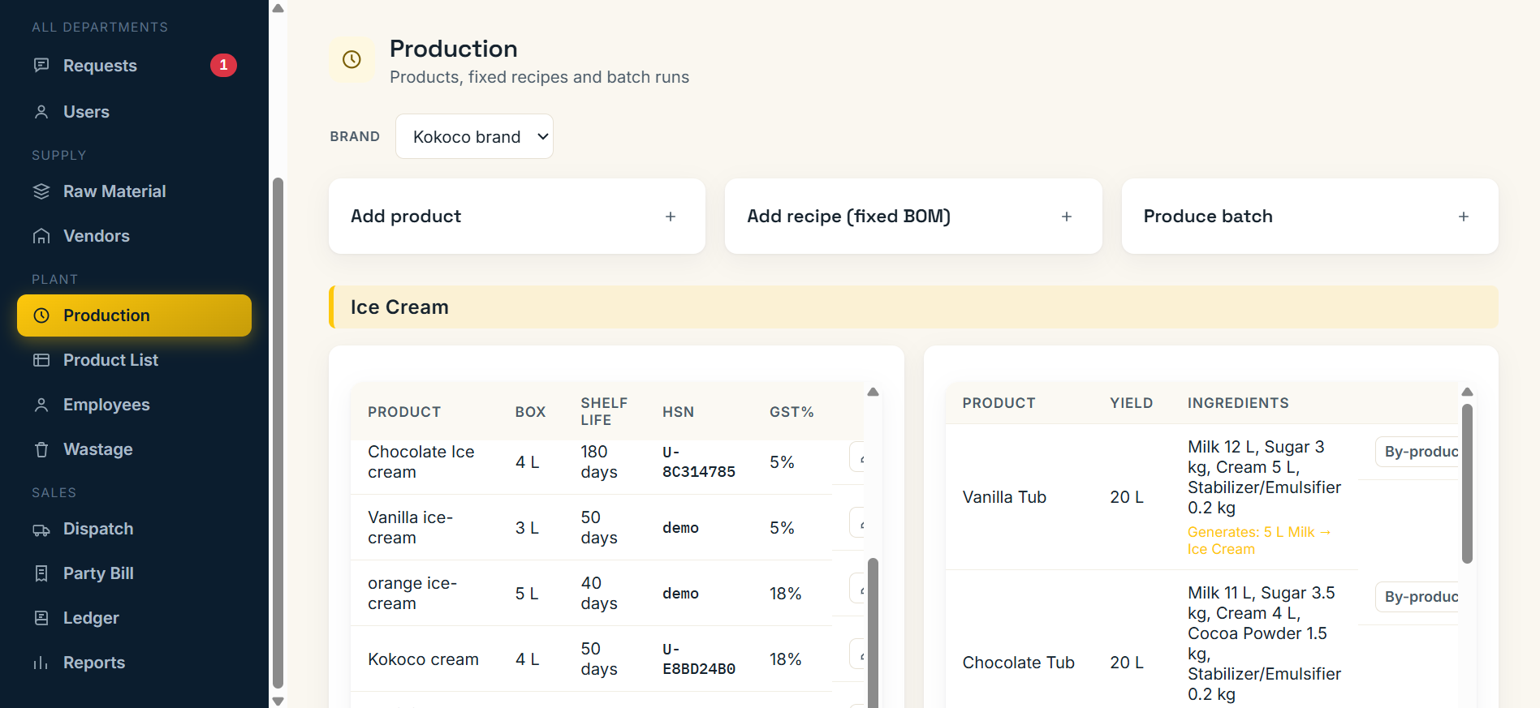Image resolution: width=1540 pixels, height=708 pixels.
Task: Open Wastage in the sidebar
Action: coord(134,449)
